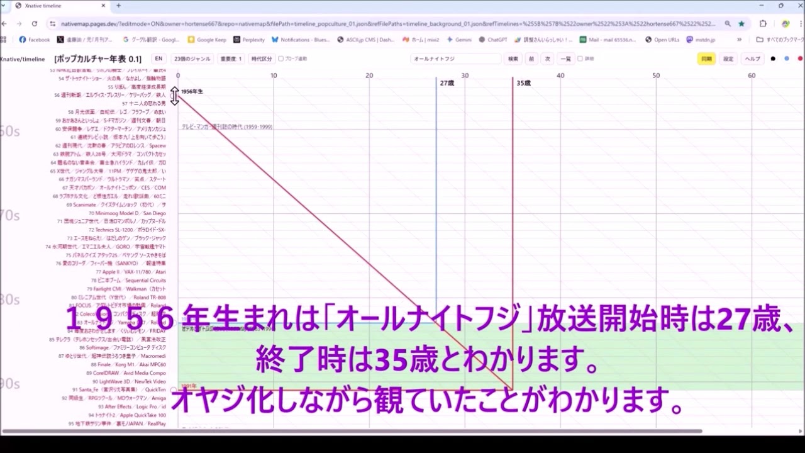Image resolution: width=805 pixels, height=453 pixels.
Task: Open the Chrome three-dot menu
Action: pos(801,23)
